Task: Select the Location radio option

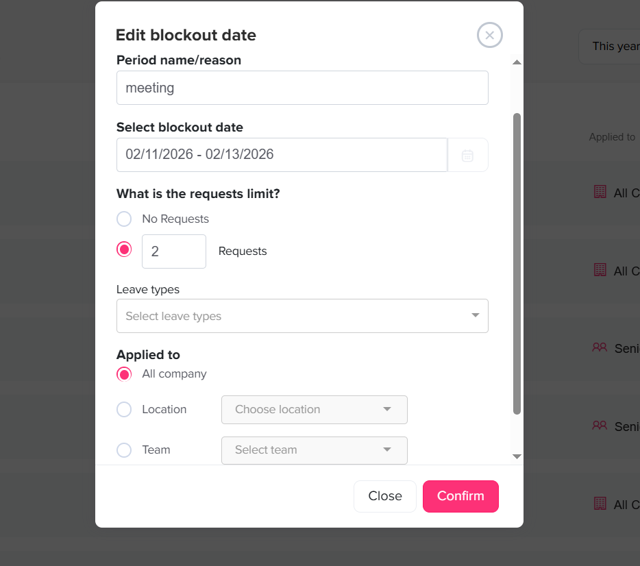Action: pos(124,410)
